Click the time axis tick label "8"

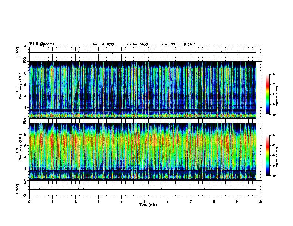click(214, 202)
